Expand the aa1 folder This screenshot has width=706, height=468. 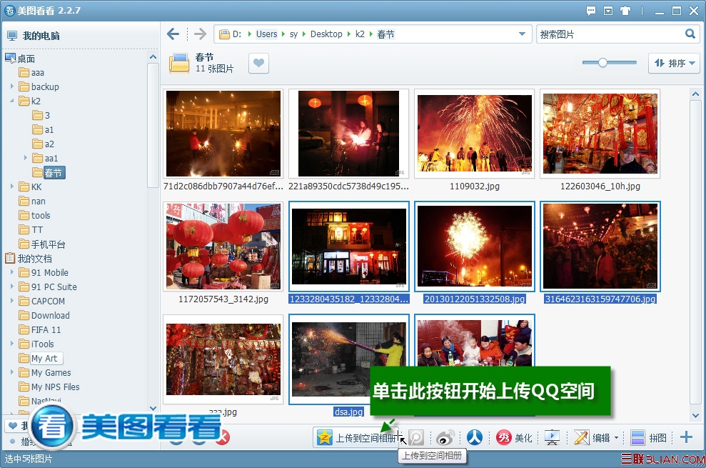coord(26,157)
